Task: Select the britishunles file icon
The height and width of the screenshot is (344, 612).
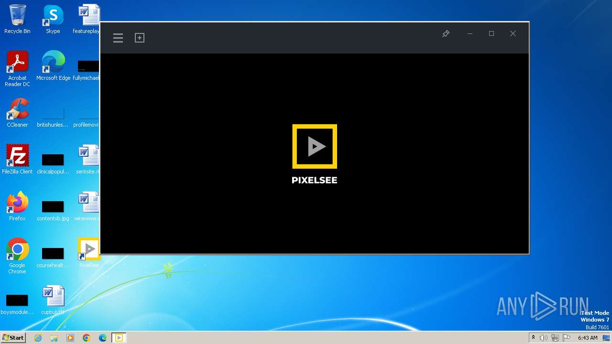Action: coord(53,117)
